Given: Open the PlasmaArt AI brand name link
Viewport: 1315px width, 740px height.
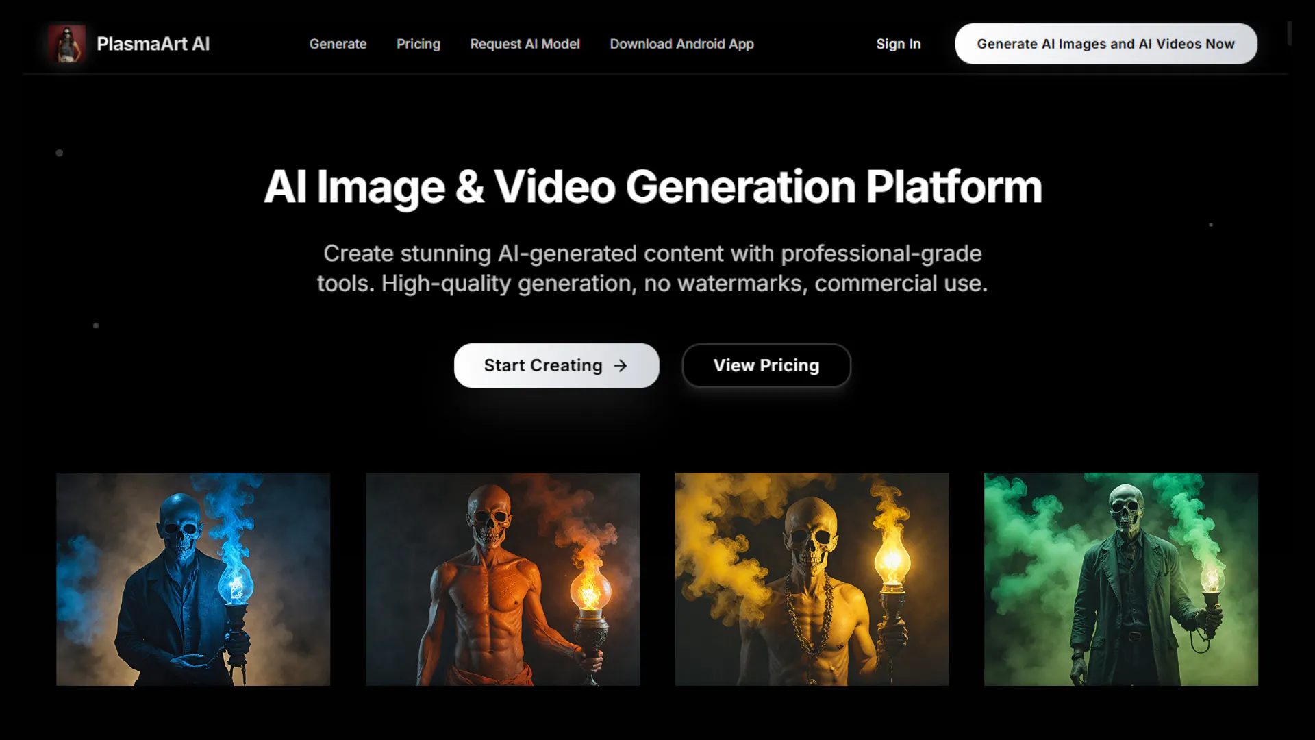Looking at the screenshot, I should click(x=153, y=44).
